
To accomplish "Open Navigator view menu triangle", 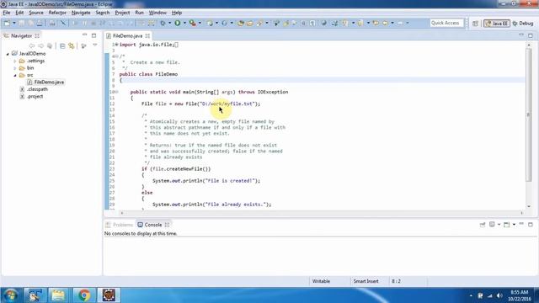I will click(95, 45).
